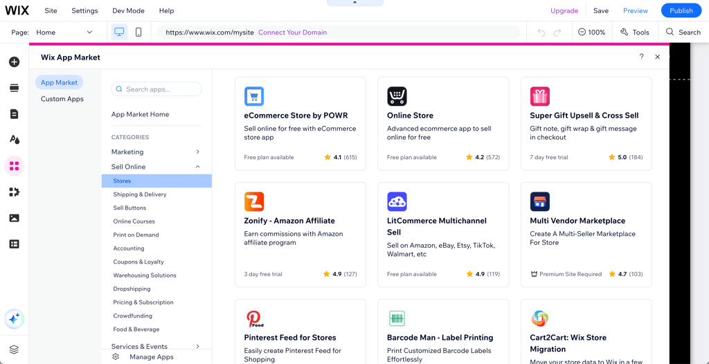Click the Connect Your Domain link

click(293, 33)
